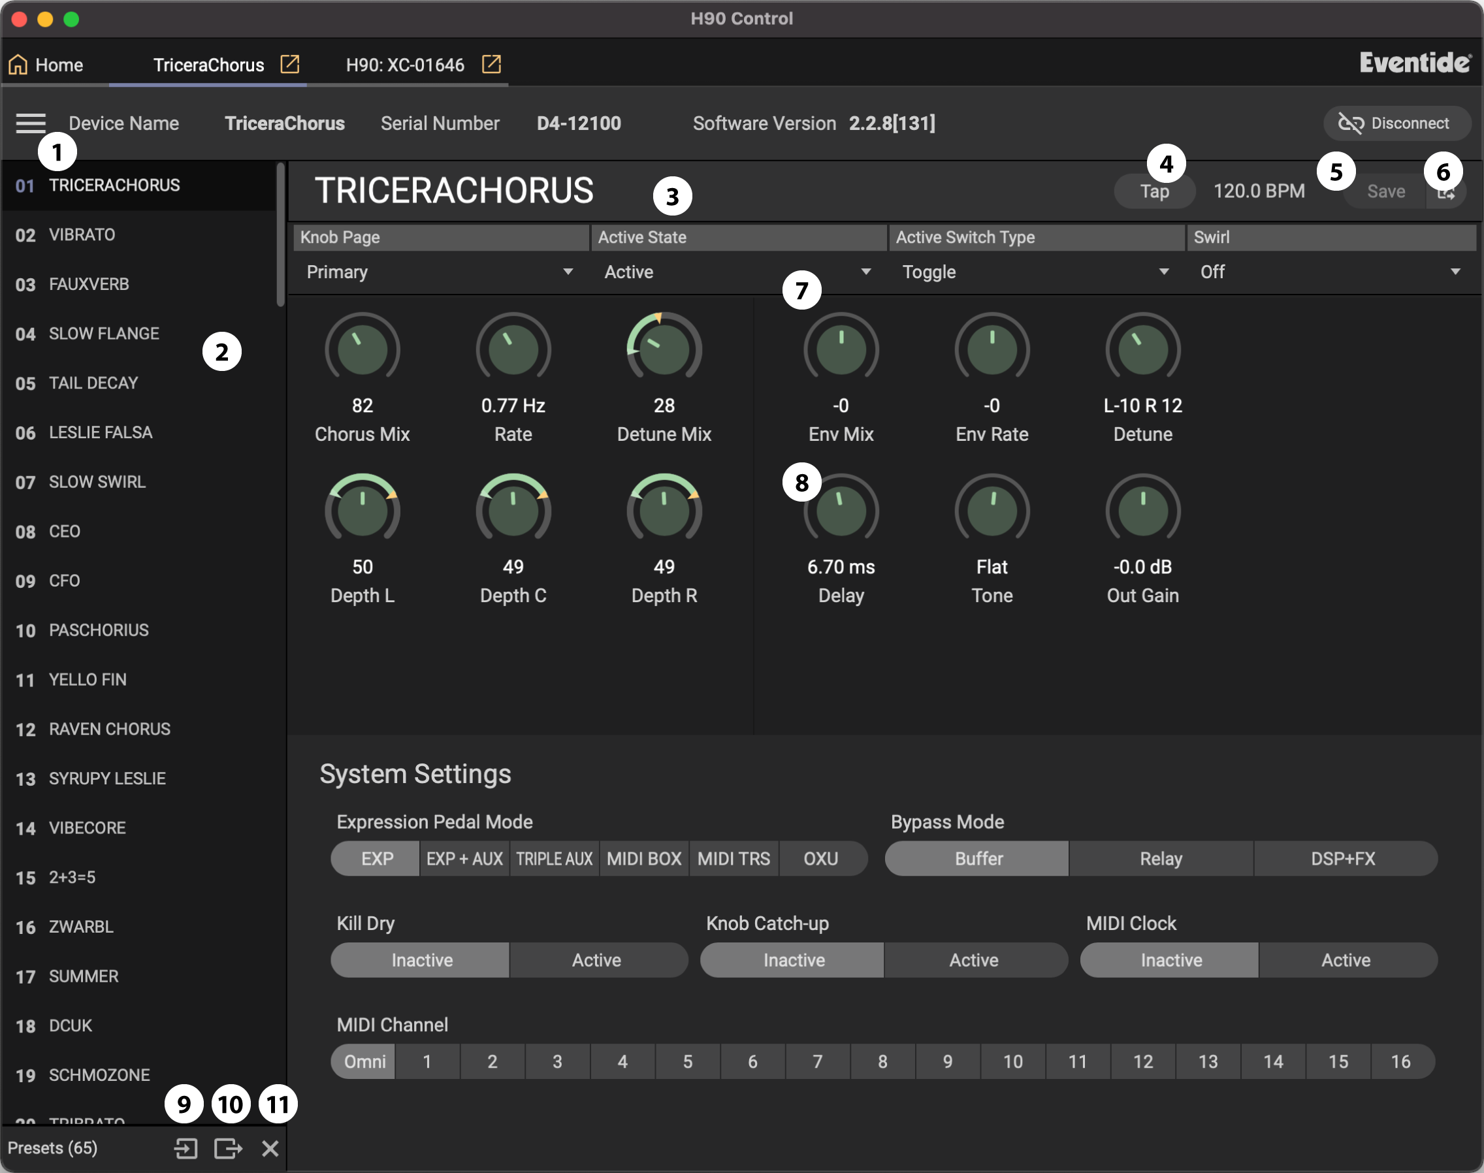Viewport: 1484px width, 1173px height.
Task: Pop out the TriceraChorus tab window icon
Action: click(290, 65)
